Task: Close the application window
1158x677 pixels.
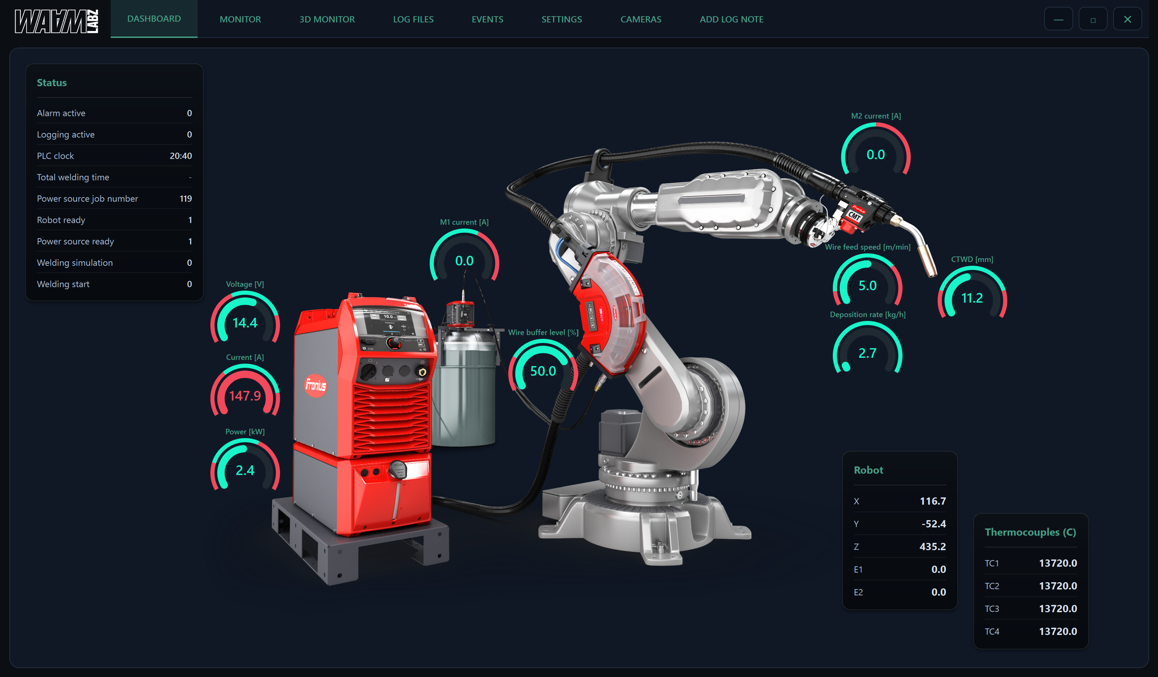Action: (x=1127, y=19)
